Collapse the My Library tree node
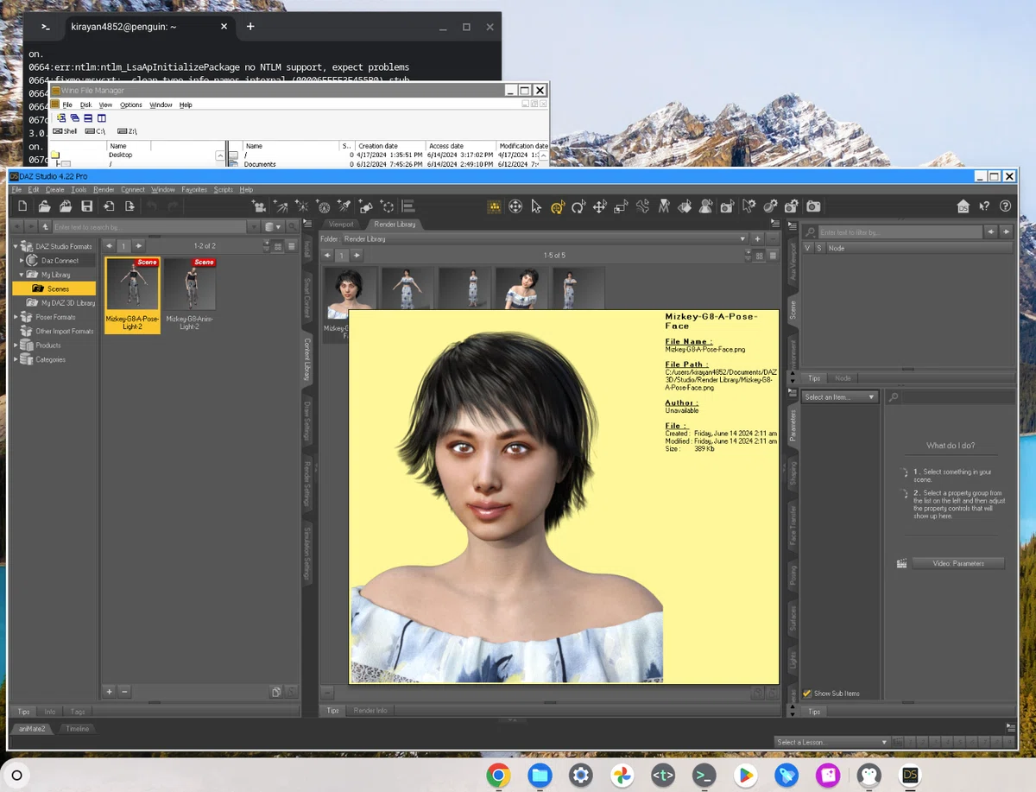This screenshot has height=792, width=1036. point(22,275)
